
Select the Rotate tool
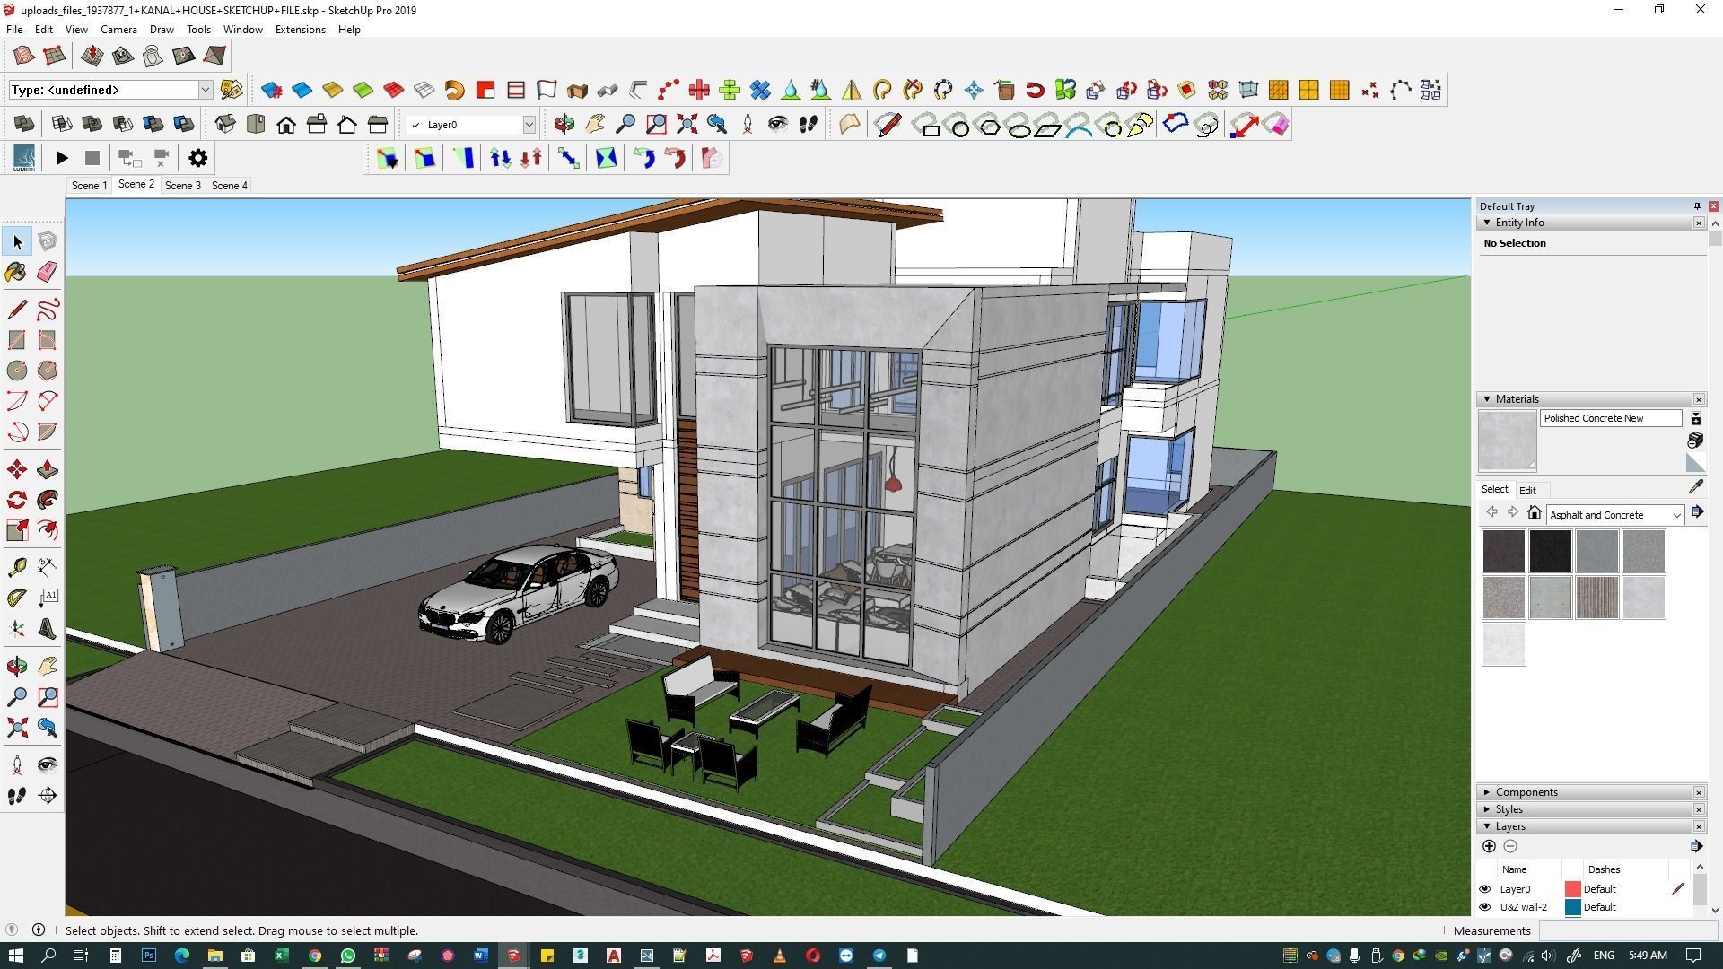pyautogui.click(x=17, y=500)
